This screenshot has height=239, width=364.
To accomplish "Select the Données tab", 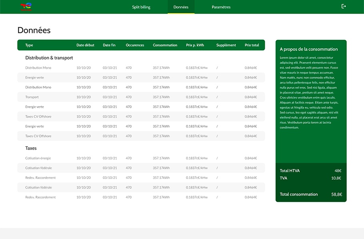I will coord(181,7).
